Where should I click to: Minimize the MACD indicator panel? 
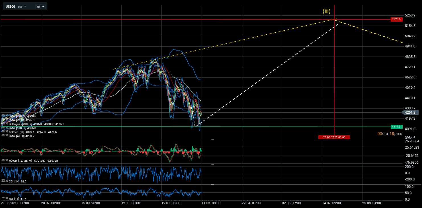(212, 139)
